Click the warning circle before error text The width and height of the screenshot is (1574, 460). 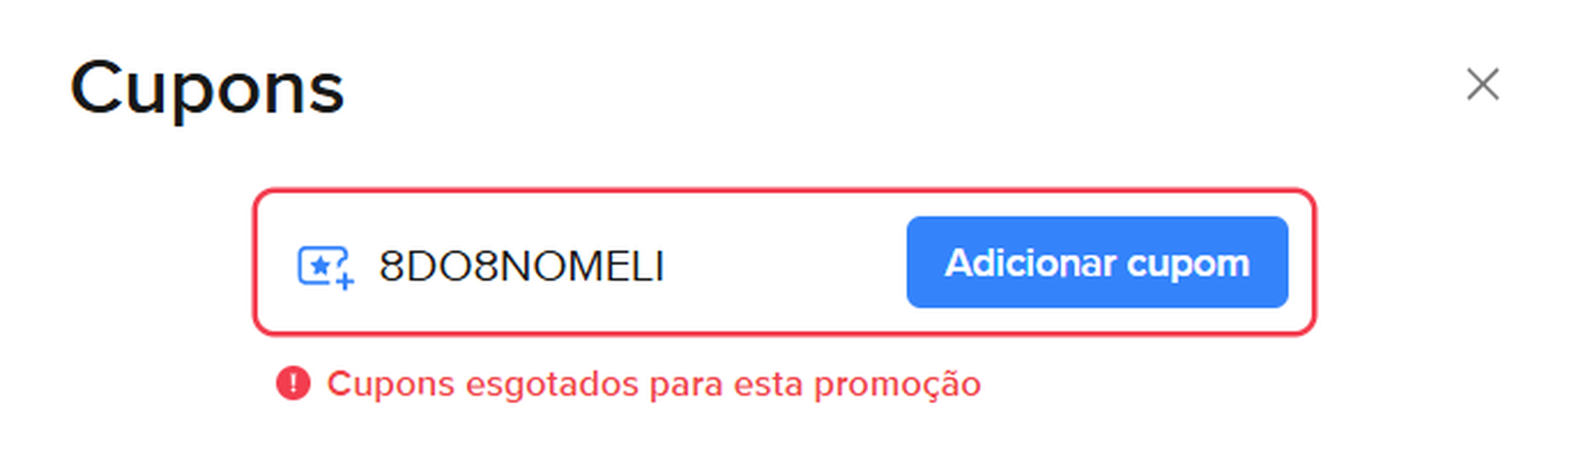tap(293, 383)
